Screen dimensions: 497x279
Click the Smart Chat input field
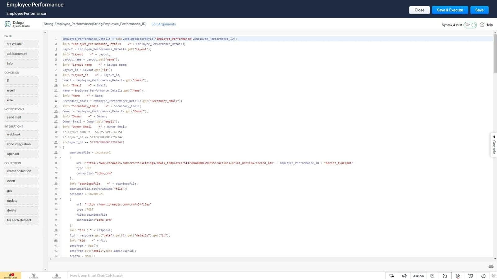pos(226,276)
